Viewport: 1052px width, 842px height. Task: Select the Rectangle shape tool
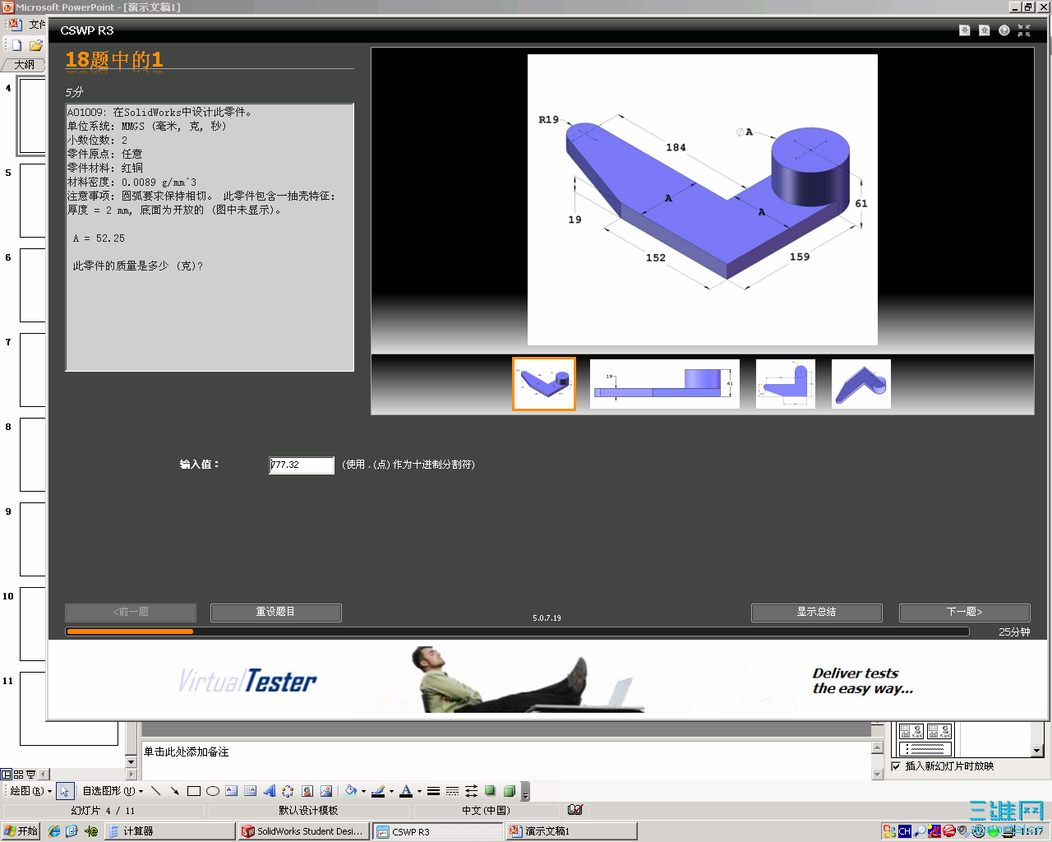194,791
